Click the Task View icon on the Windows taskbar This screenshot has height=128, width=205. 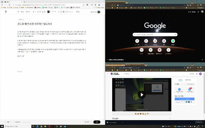click(33, 126)
